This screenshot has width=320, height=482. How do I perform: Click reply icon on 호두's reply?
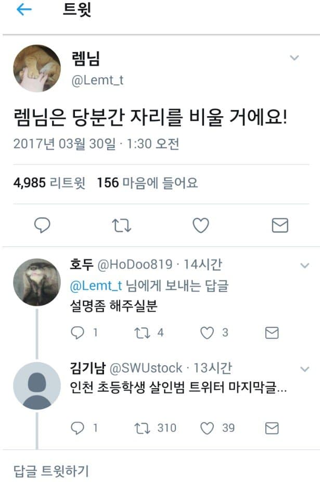(77, 332)
